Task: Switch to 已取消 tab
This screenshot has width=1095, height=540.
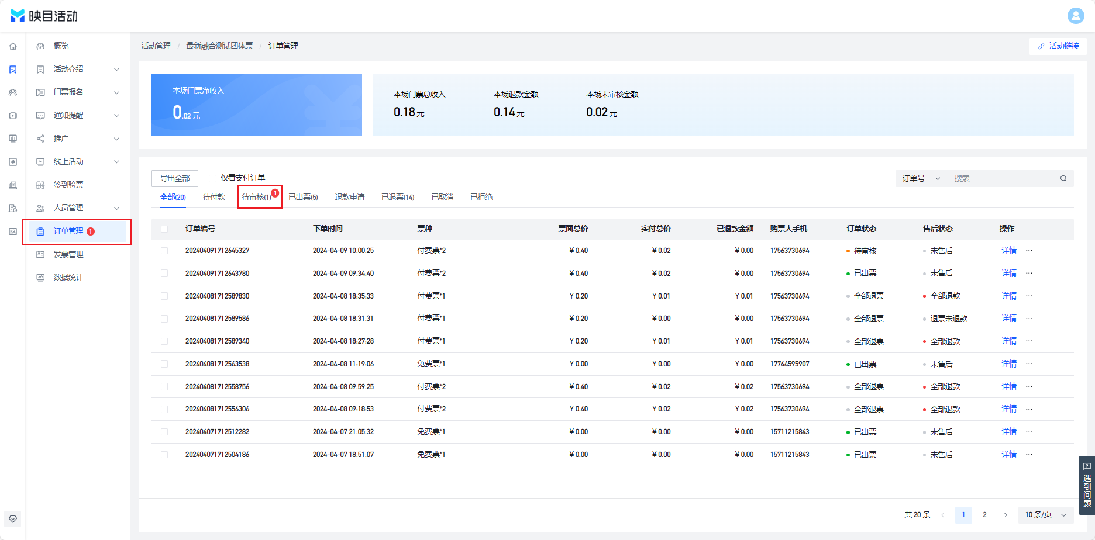Action: (443, 198)
